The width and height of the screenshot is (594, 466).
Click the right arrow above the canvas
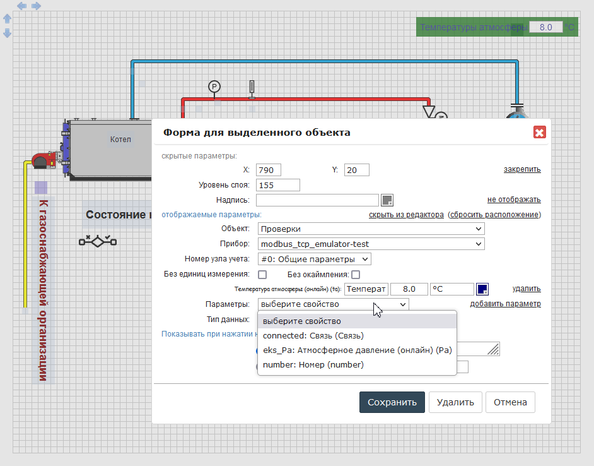tap(37, 6)
